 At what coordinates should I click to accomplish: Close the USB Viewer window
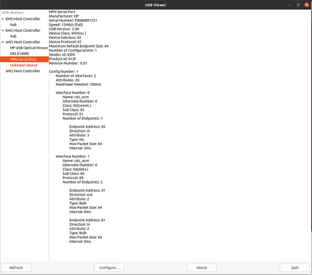coord(307,5)
